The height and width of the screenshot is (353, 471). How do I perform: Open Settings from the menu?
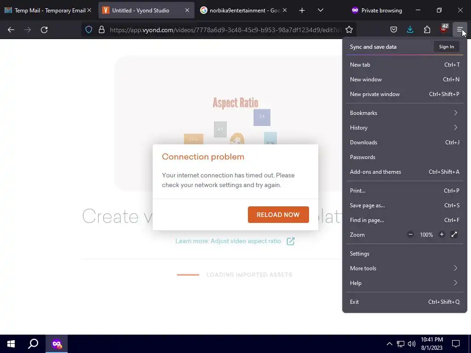pyautogui.click(x=405, y=254)
